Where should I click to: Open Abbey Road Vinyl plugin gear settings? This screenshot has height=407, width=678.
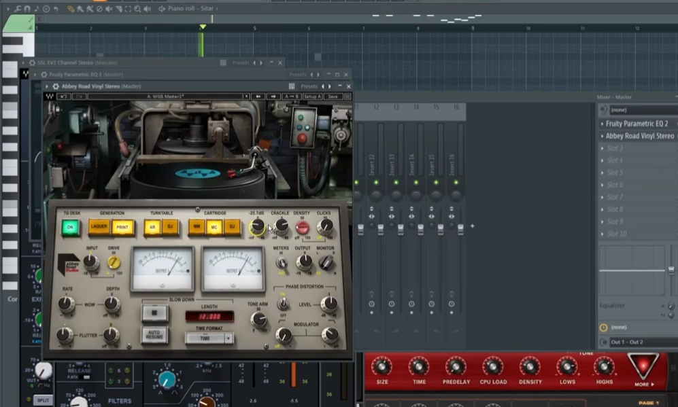tap(56, 86)
